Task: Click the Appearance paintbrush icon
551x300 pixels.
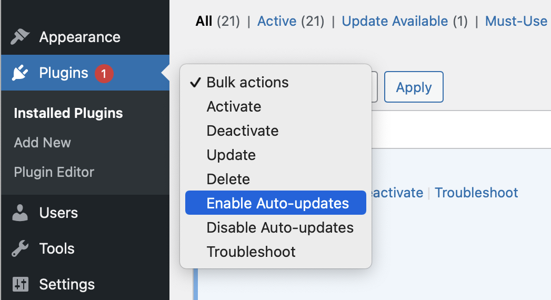Action: [21, 37]
